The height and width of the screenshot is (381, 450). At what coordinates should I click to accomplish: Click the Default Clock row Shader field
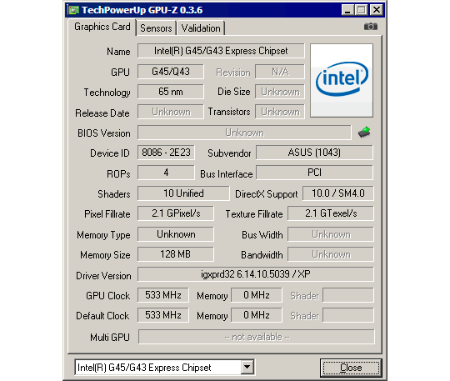pos(348,315)
